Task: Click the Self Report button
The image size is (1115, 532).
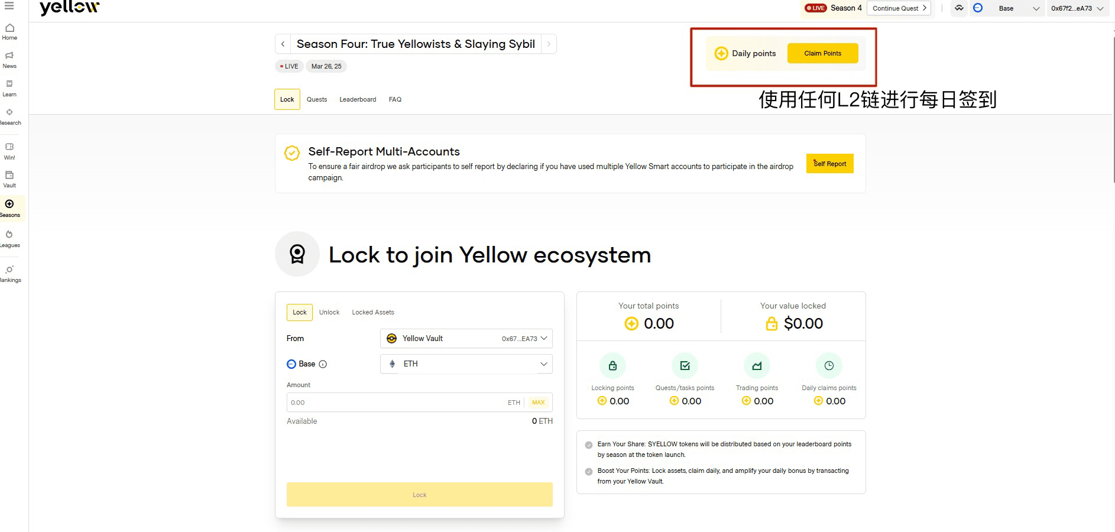Action: (x=829, y=164)
